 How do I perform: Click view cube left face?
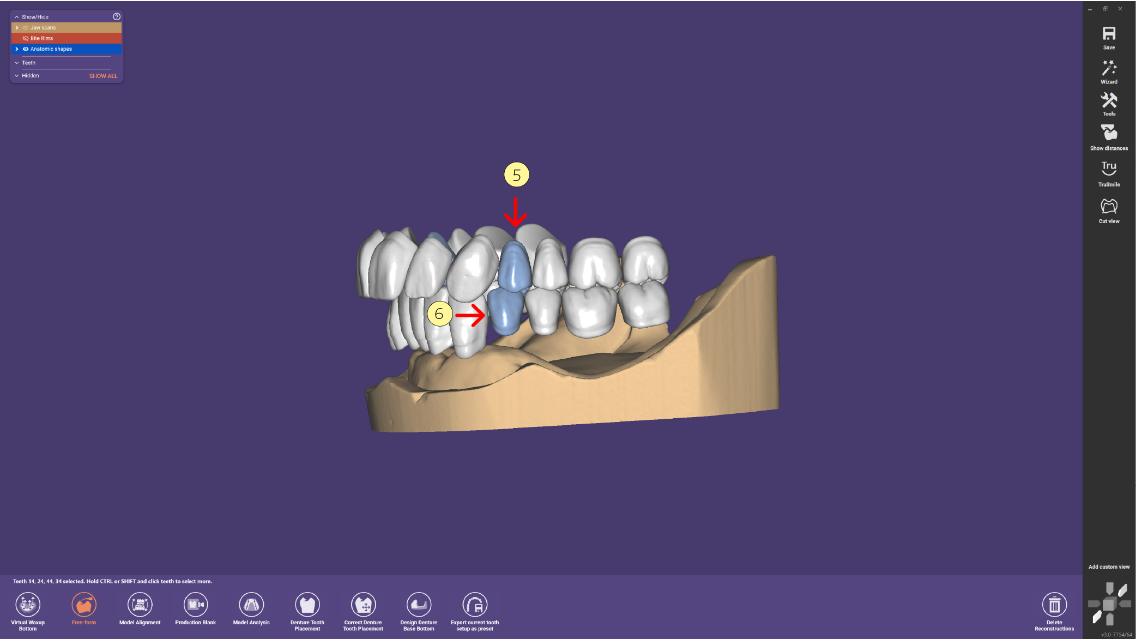click(1093, 604)
